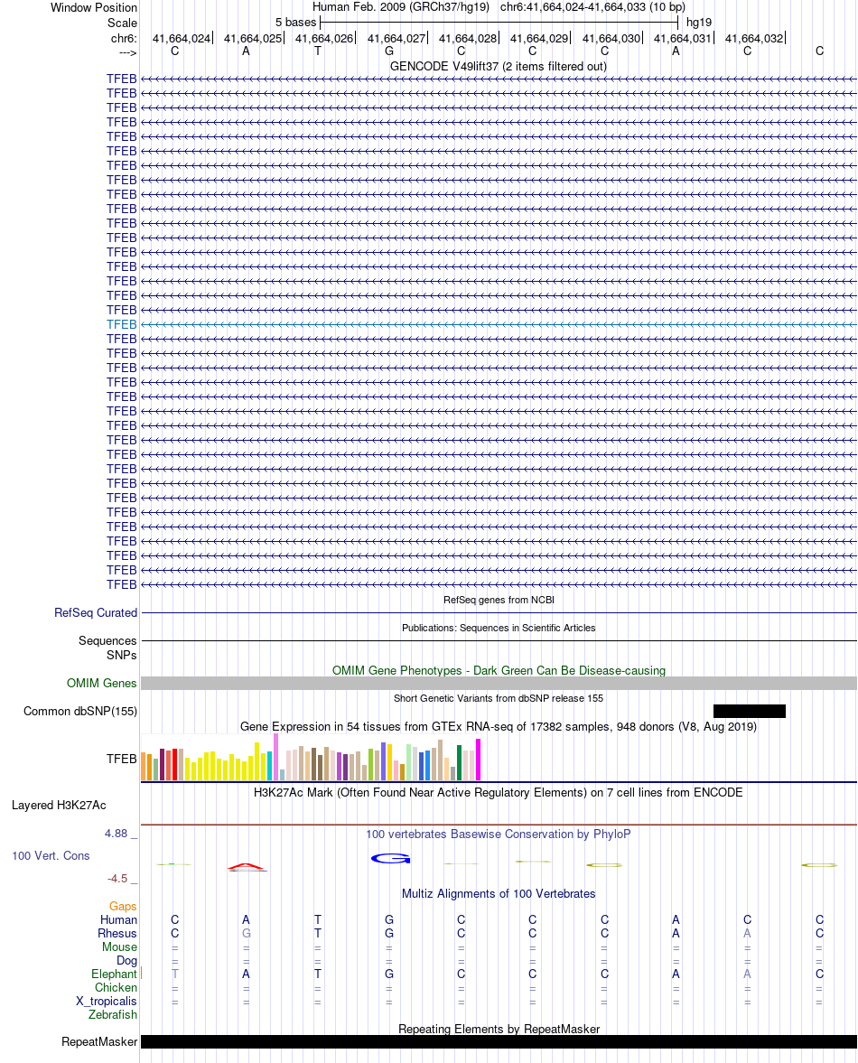858x1063 pixels.
Task: Open the OMIM Gene Phenotypes track title
Action: coord(499,670)
